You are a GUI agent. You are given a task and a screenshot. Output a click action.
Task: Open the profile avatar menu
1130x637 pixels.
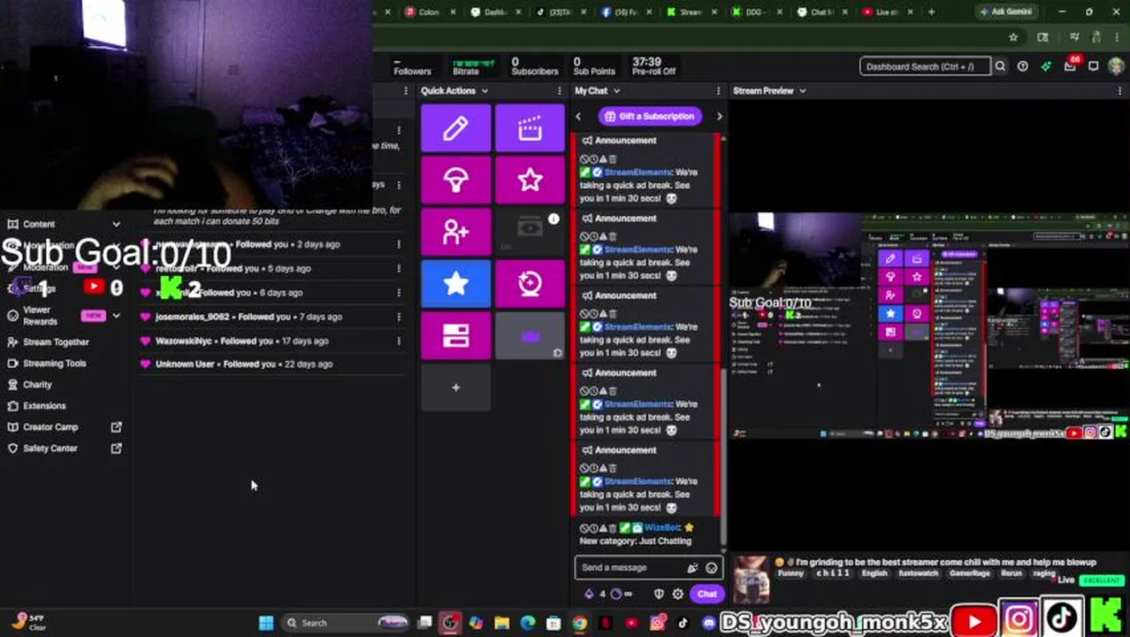click(x=1118, y=66)
